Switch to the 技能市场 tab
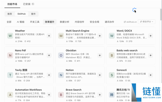Image resolution: width=162 pixels, height=102 pixels. 12,4
